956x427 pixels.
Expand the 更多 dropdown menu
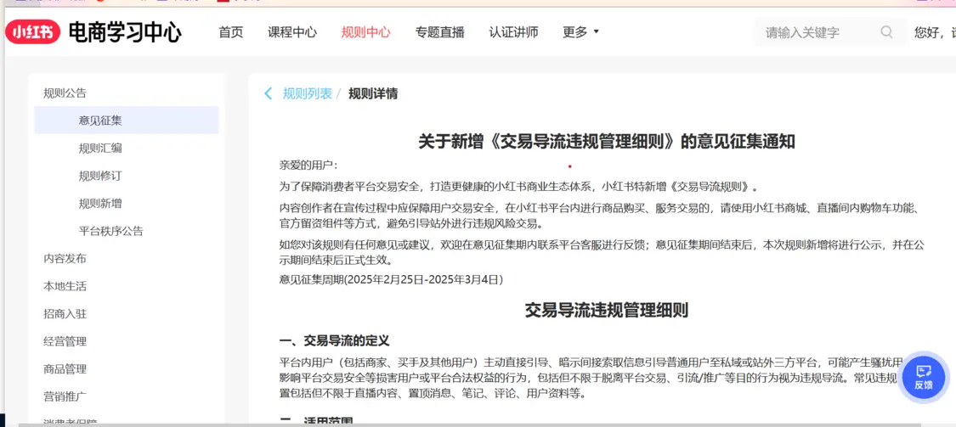(x=580, y=32)
